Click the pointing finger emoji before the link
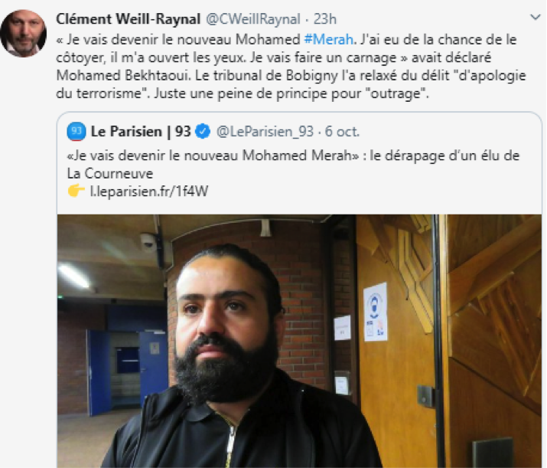 [76, 191]
